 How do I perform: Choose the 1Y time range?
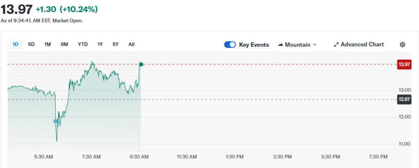(x=100, y=44)
